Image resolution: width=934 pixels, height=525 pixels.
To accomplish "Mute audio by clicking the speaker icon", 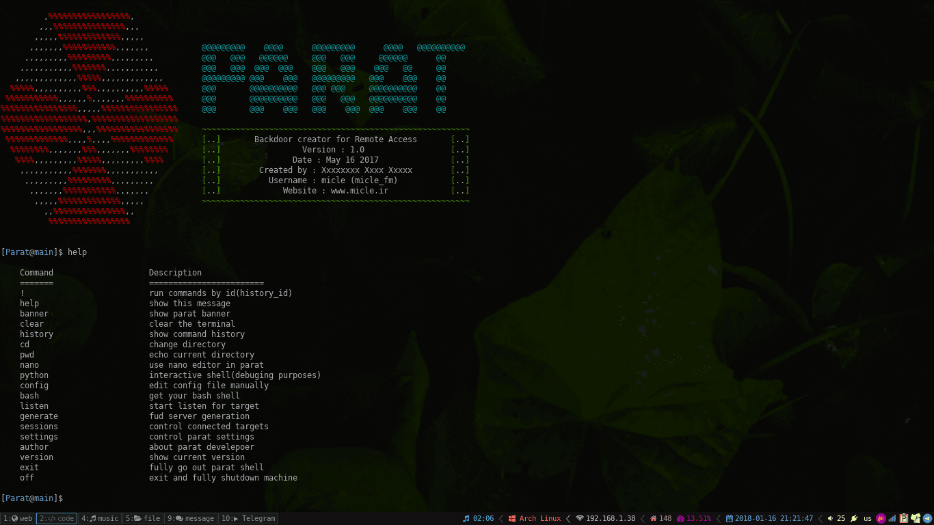I will pyautogui.click(x=831, y=518).
